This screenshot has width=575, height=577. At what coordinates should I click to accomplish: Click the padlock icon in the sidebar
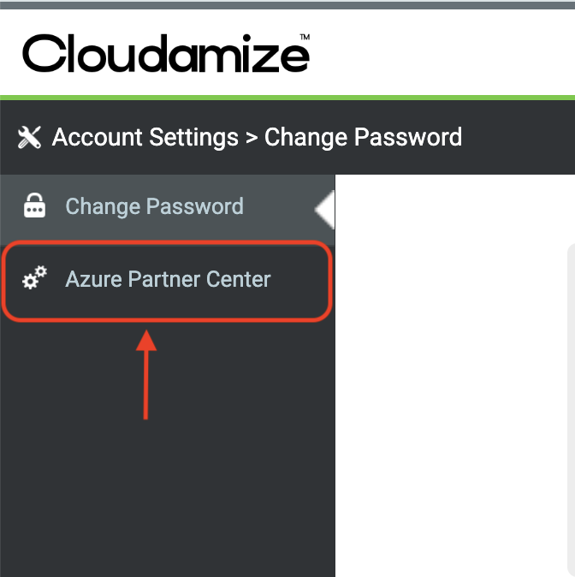[35, 207]
